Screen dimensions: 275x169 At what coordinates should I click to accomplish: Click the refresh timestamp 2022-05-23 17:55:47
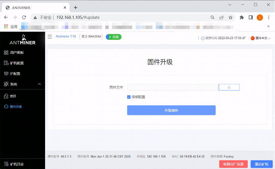[232, 38]
